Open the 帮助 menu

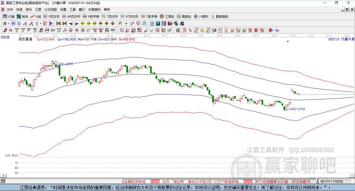tap(107, 9)
